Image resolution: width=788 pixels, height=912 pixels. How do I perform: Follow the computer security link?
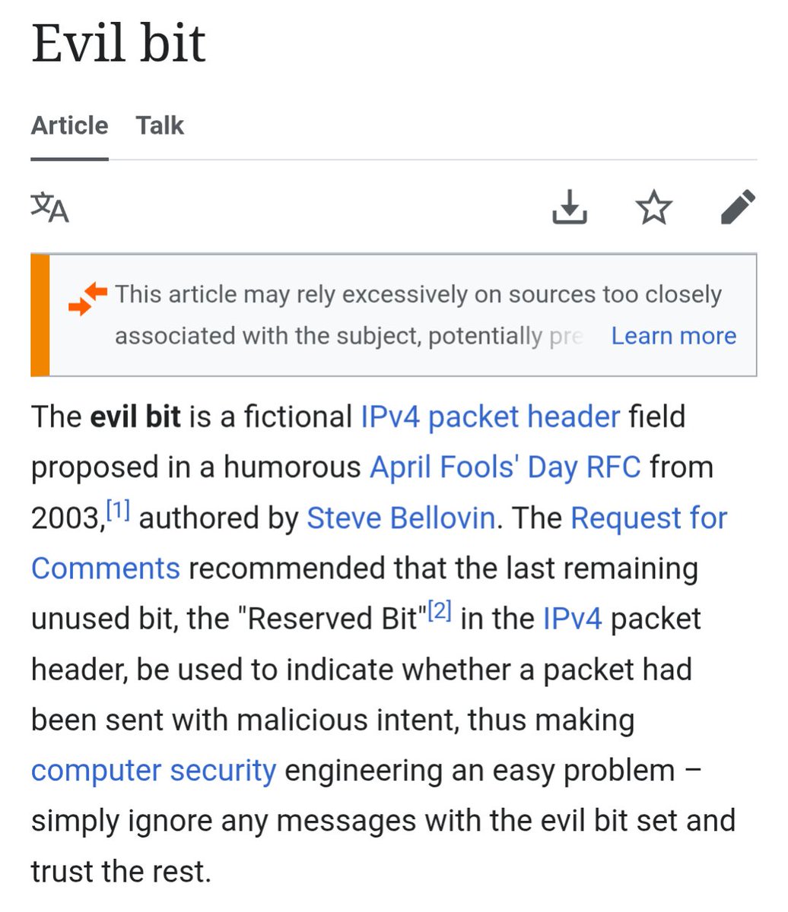click(154, 771)
